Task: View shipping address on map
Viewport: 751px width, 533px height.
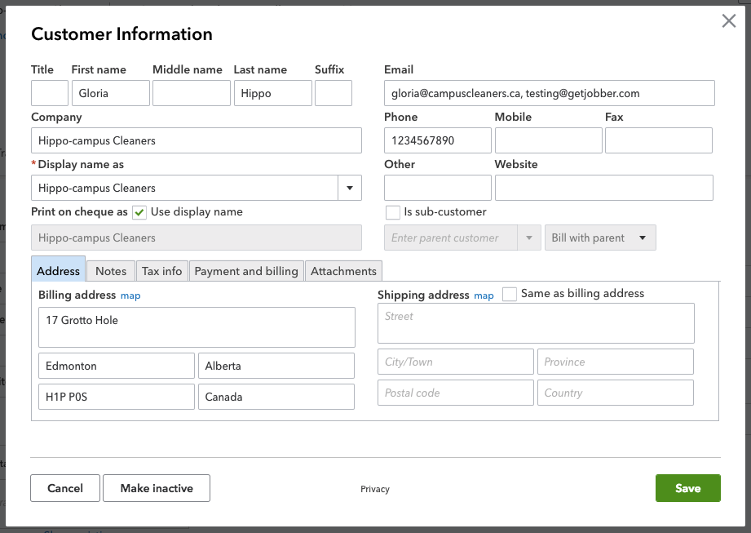Action: tap(484, 295)
